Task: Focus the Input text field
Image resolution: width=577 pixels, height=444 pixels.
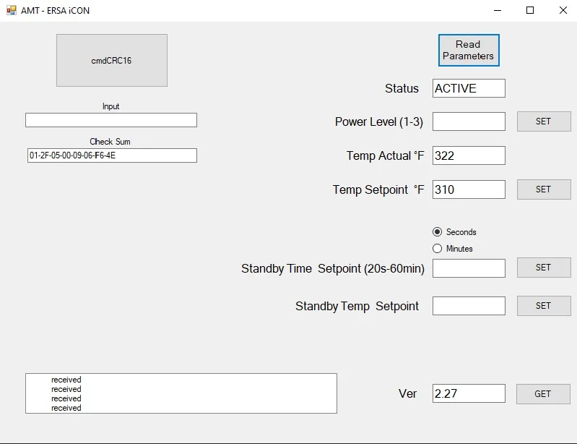Action: coord(111,120)
